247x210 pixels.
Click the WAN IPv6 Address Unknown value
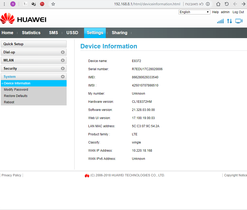(138, 159)
